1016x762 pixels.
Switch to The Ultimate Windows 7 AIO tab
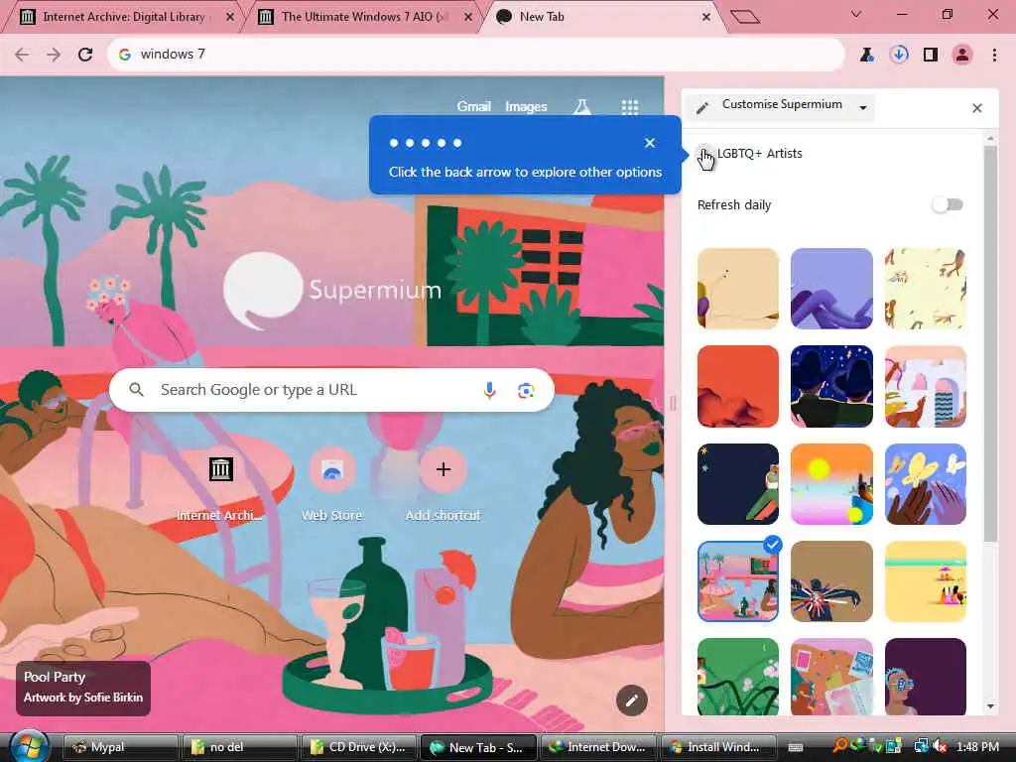tap(364, 17)
